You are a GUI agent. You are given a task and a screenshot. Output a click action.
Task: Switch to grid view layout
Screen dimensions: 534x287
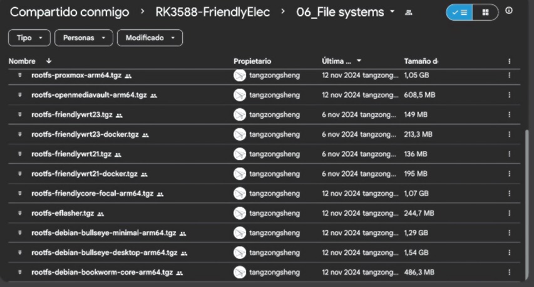point(486,13)
